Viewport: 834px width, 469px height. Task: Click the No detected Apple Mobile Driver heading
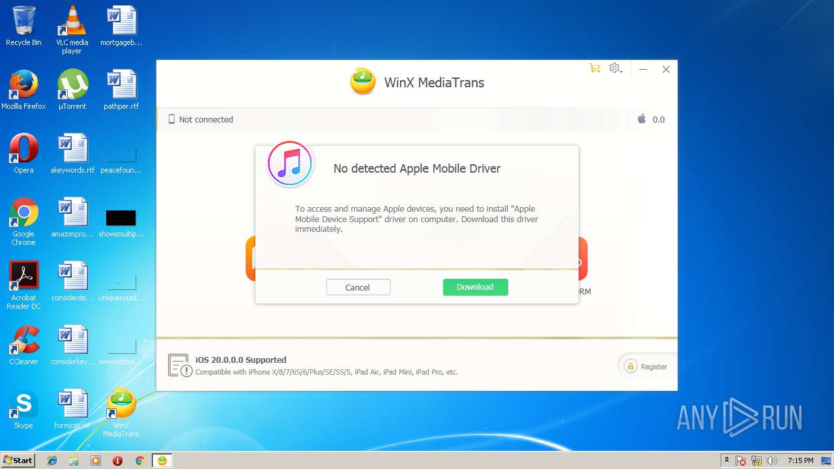pyautogui.click(x=417, y=168)
